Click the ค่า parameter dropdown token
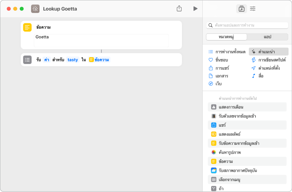Image resolution: width=292 pixels, height=192 pixels. point(47,60)
